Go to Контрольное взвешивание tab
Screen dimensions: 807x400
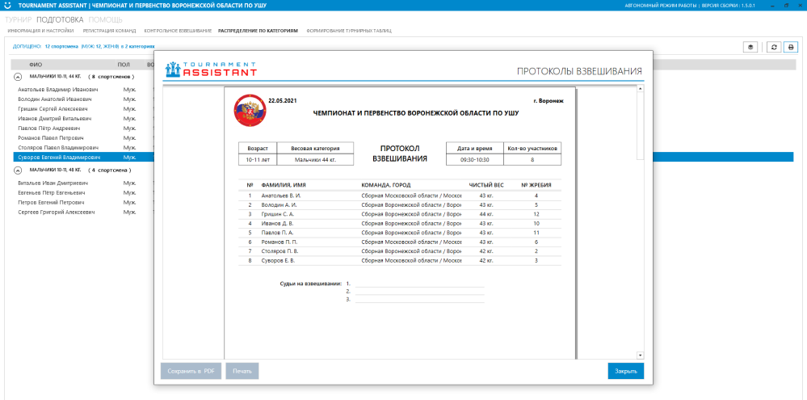coord(178,31)
